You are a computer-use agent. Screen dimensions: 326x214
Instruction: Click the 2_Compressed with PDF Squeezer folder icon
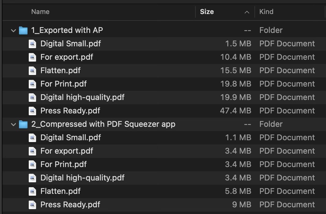23,124
